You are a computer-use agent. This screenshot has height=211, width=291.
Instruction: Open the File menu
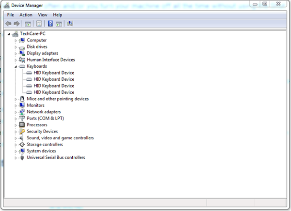pos(11,15)
